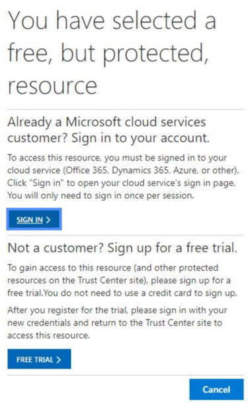Click the blue SIGN IN button
This screenshot has width=248, height=403.
[34, 219]
